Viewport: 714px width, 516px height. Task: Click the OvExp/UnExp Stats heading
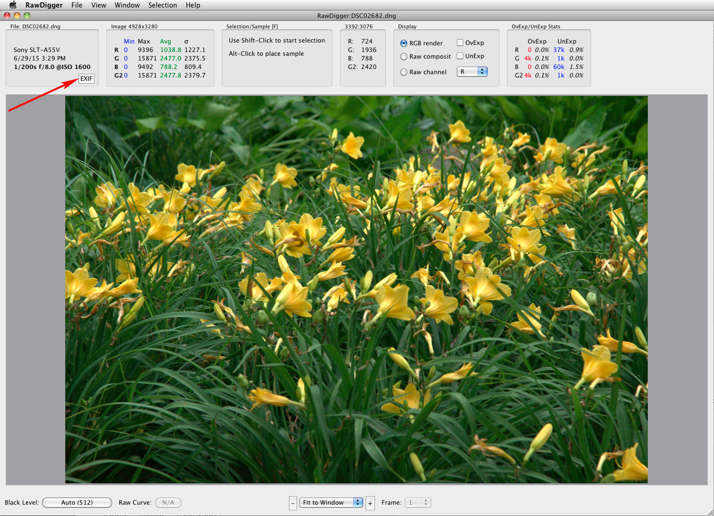click(x=536, y=26)
